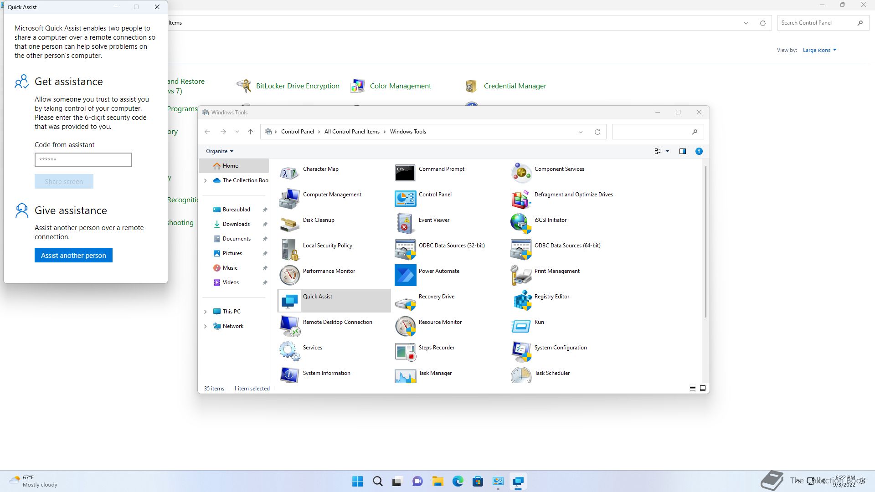This screenshot has height=492, width=875.
Task: Expand Network tree node
Action: click(x=205, y=326)
